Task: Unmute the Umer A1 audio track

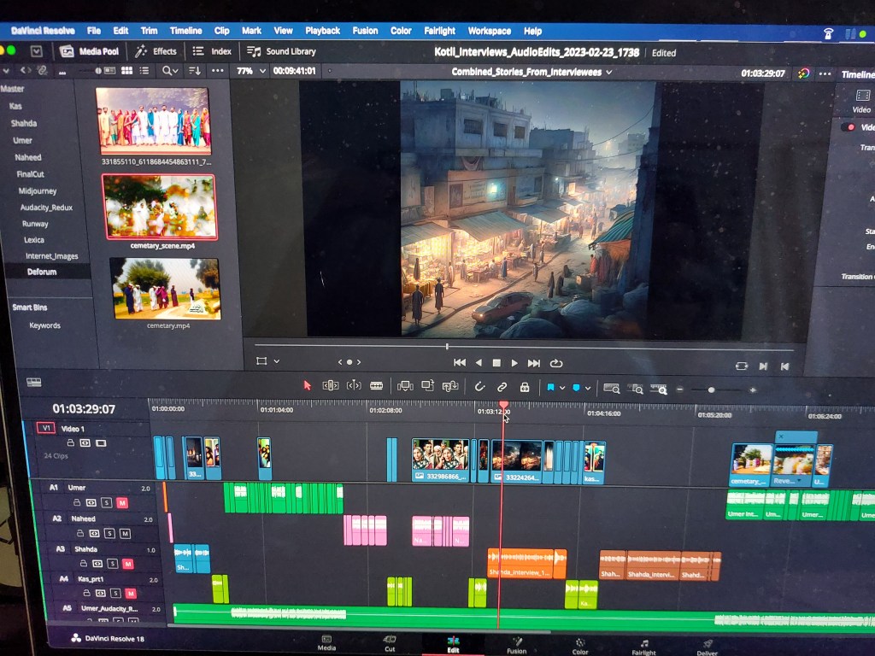Action: pyautogui.click(x=121, y=503)
